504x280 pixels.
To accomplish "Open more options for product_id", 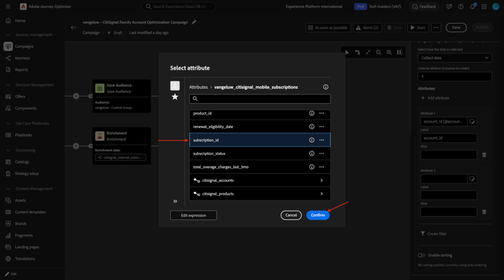I will (x=322, y=113).
